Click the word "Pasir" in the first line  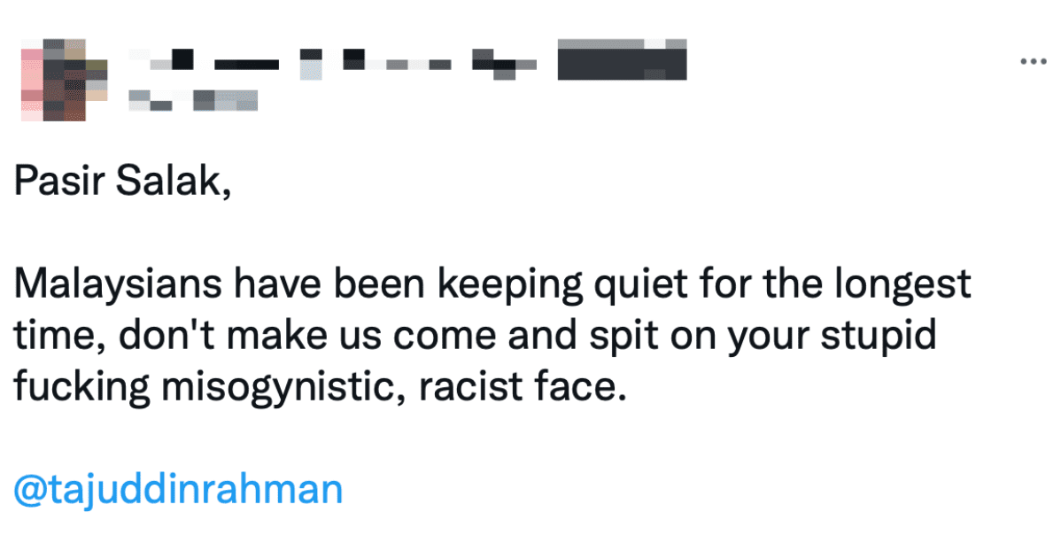click(55, 182)
